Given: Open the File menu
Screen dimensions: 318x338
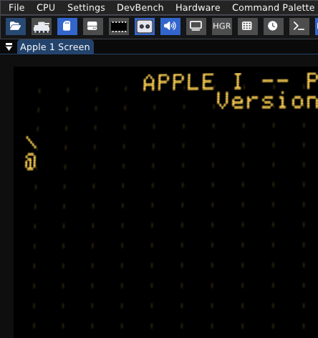Looking at the screenshot, I should 16,8.
